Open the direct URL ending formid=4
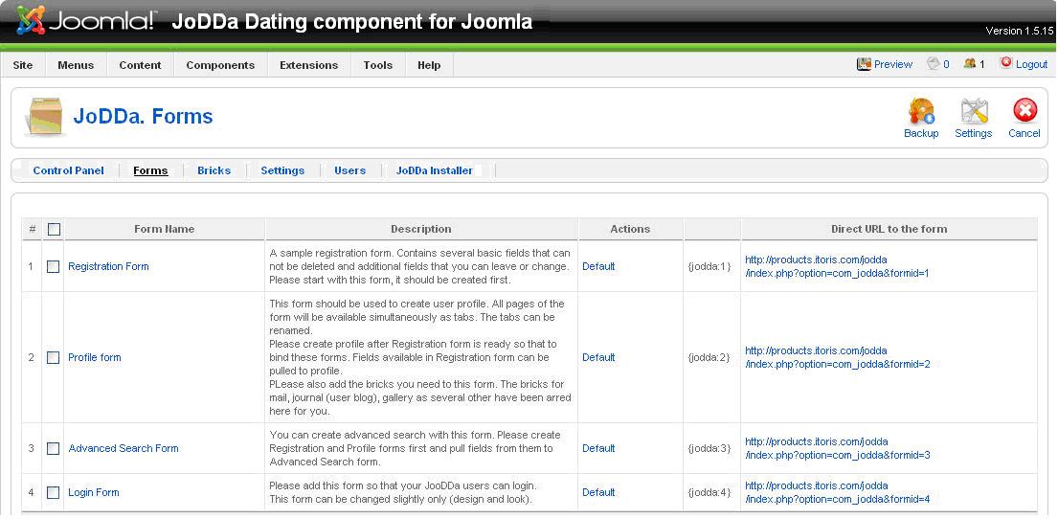Viewport: 1058px width, 519px height. tap(838, 493)
